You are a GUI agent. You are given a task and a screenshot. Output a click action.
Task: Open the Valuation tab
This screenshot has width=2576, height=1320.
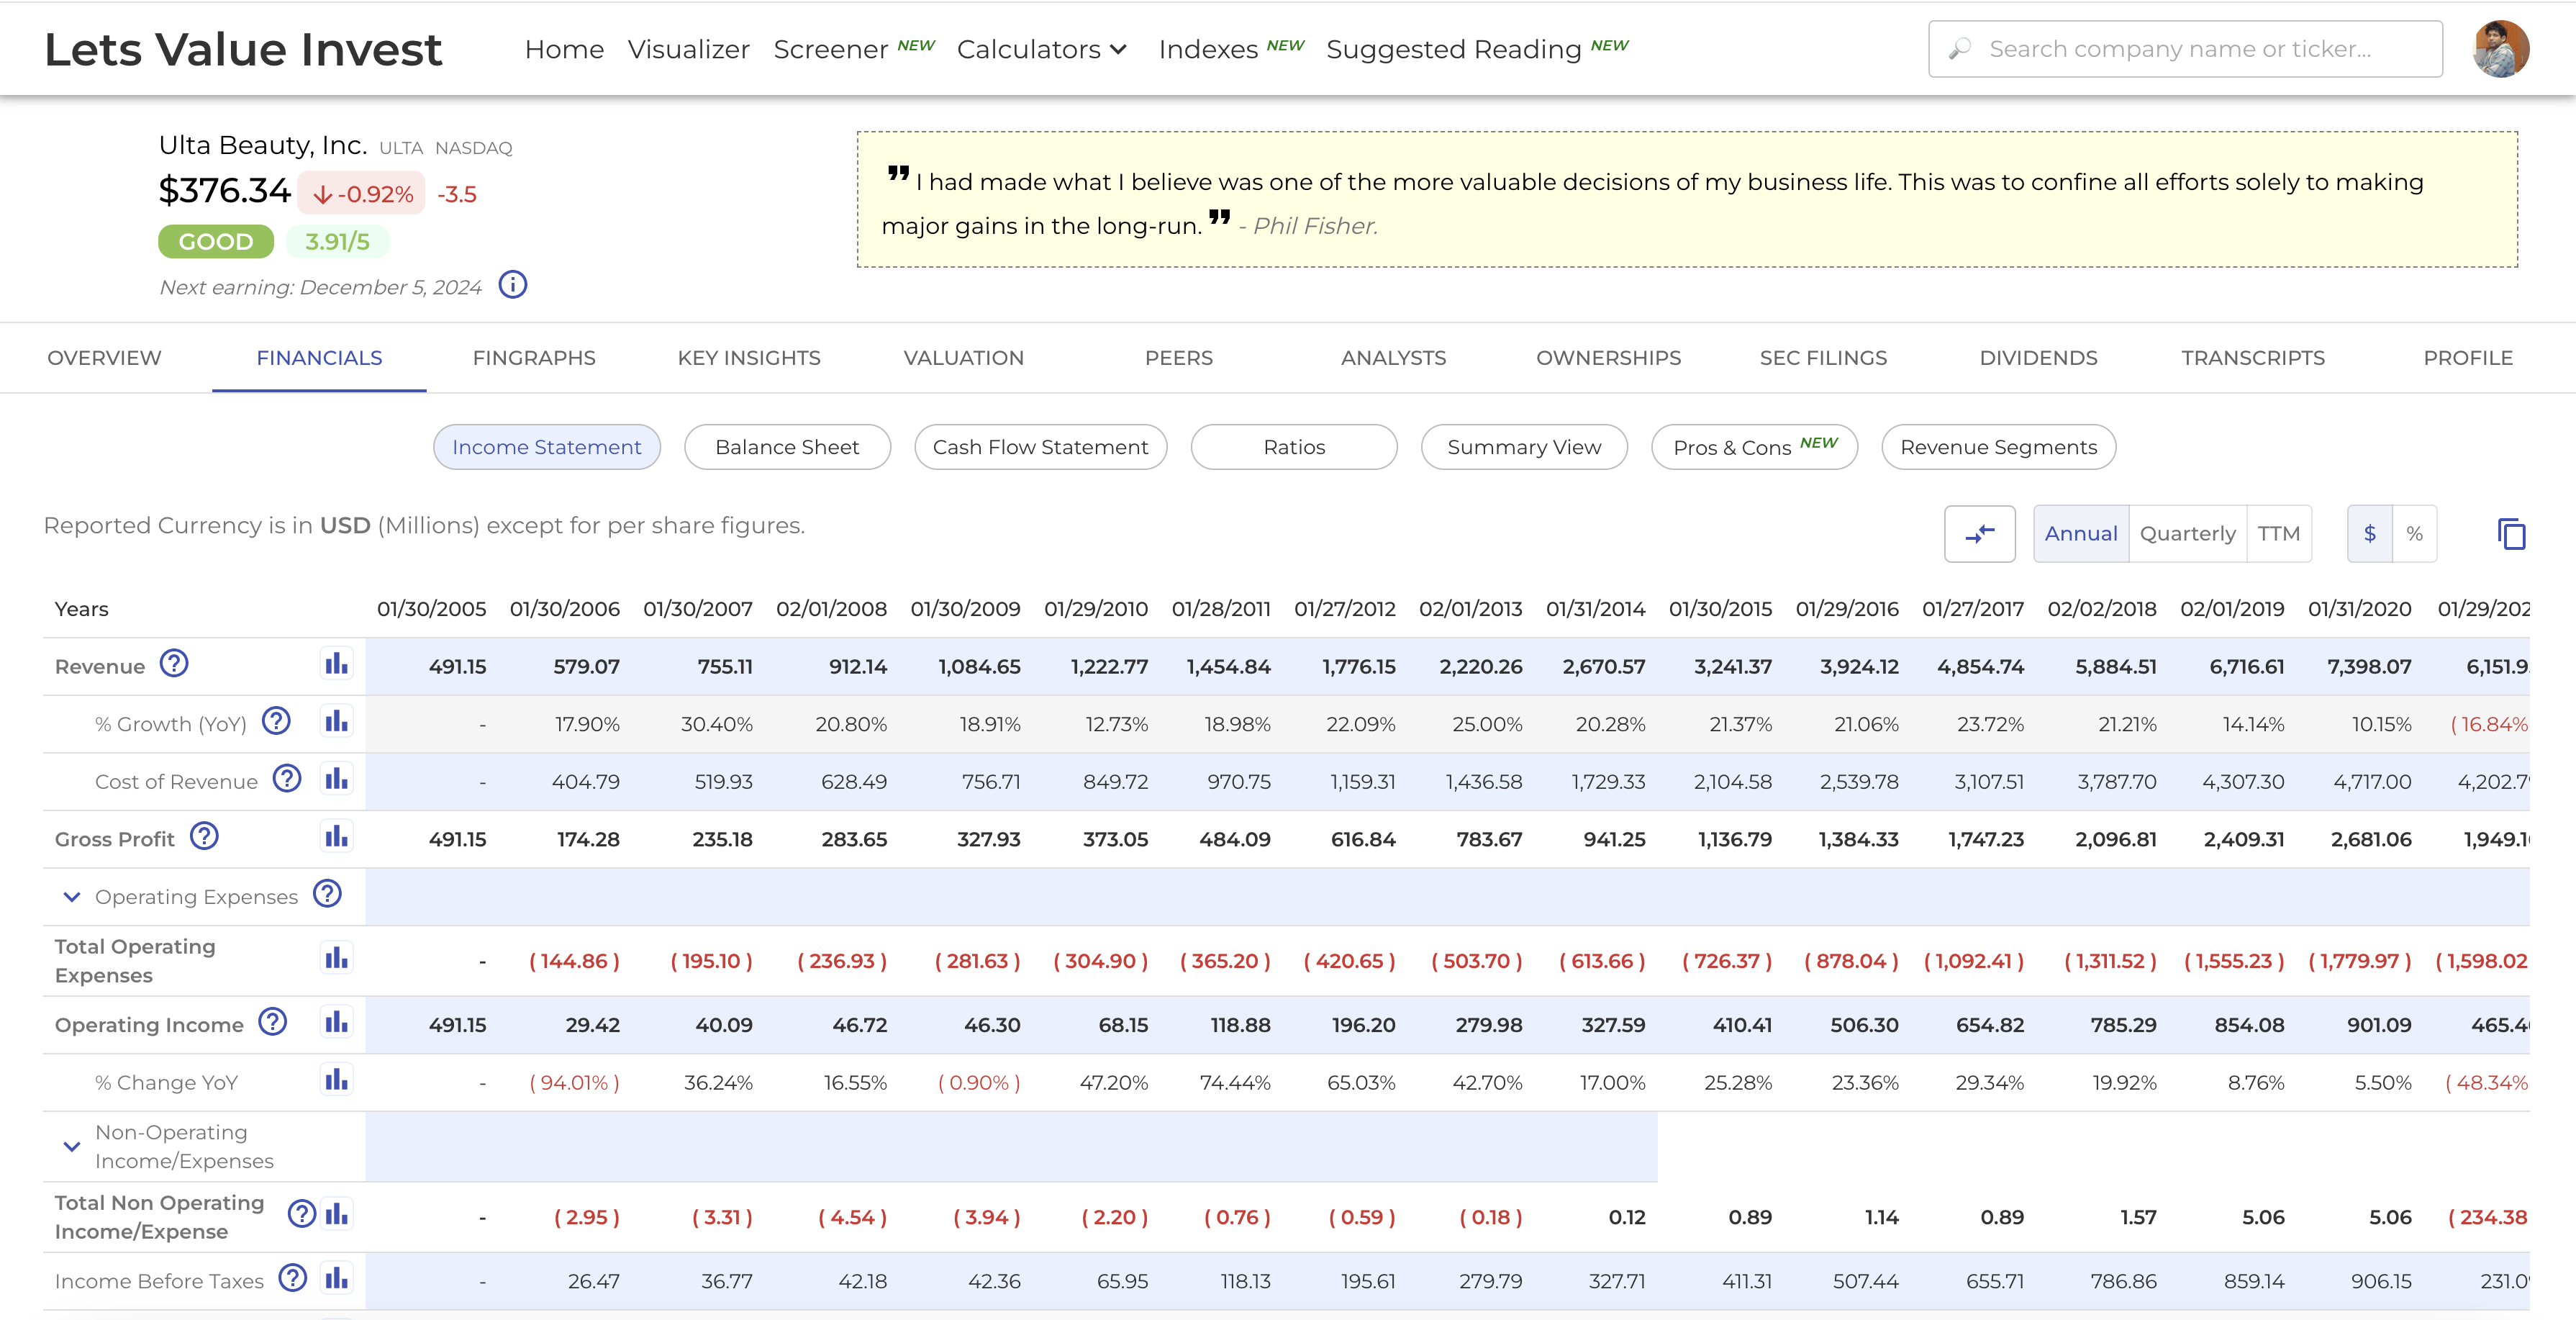pyautogui.click(x=964, y=358)
